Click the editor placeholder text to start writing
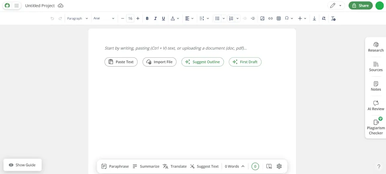Screen dimensions: 386x174 pyautogui.click(x=176, y=48)
